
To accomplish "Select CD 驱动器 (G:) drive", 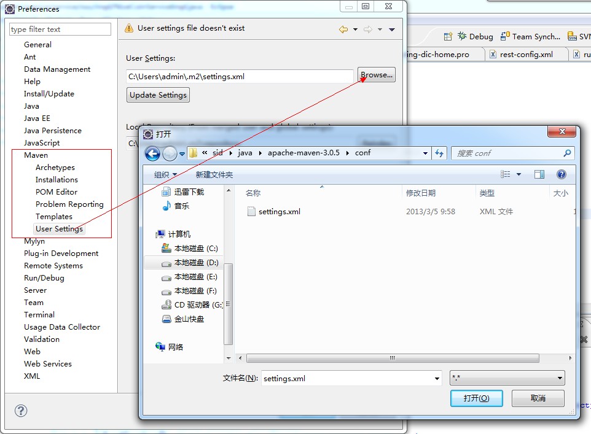I will click(192, 304).
